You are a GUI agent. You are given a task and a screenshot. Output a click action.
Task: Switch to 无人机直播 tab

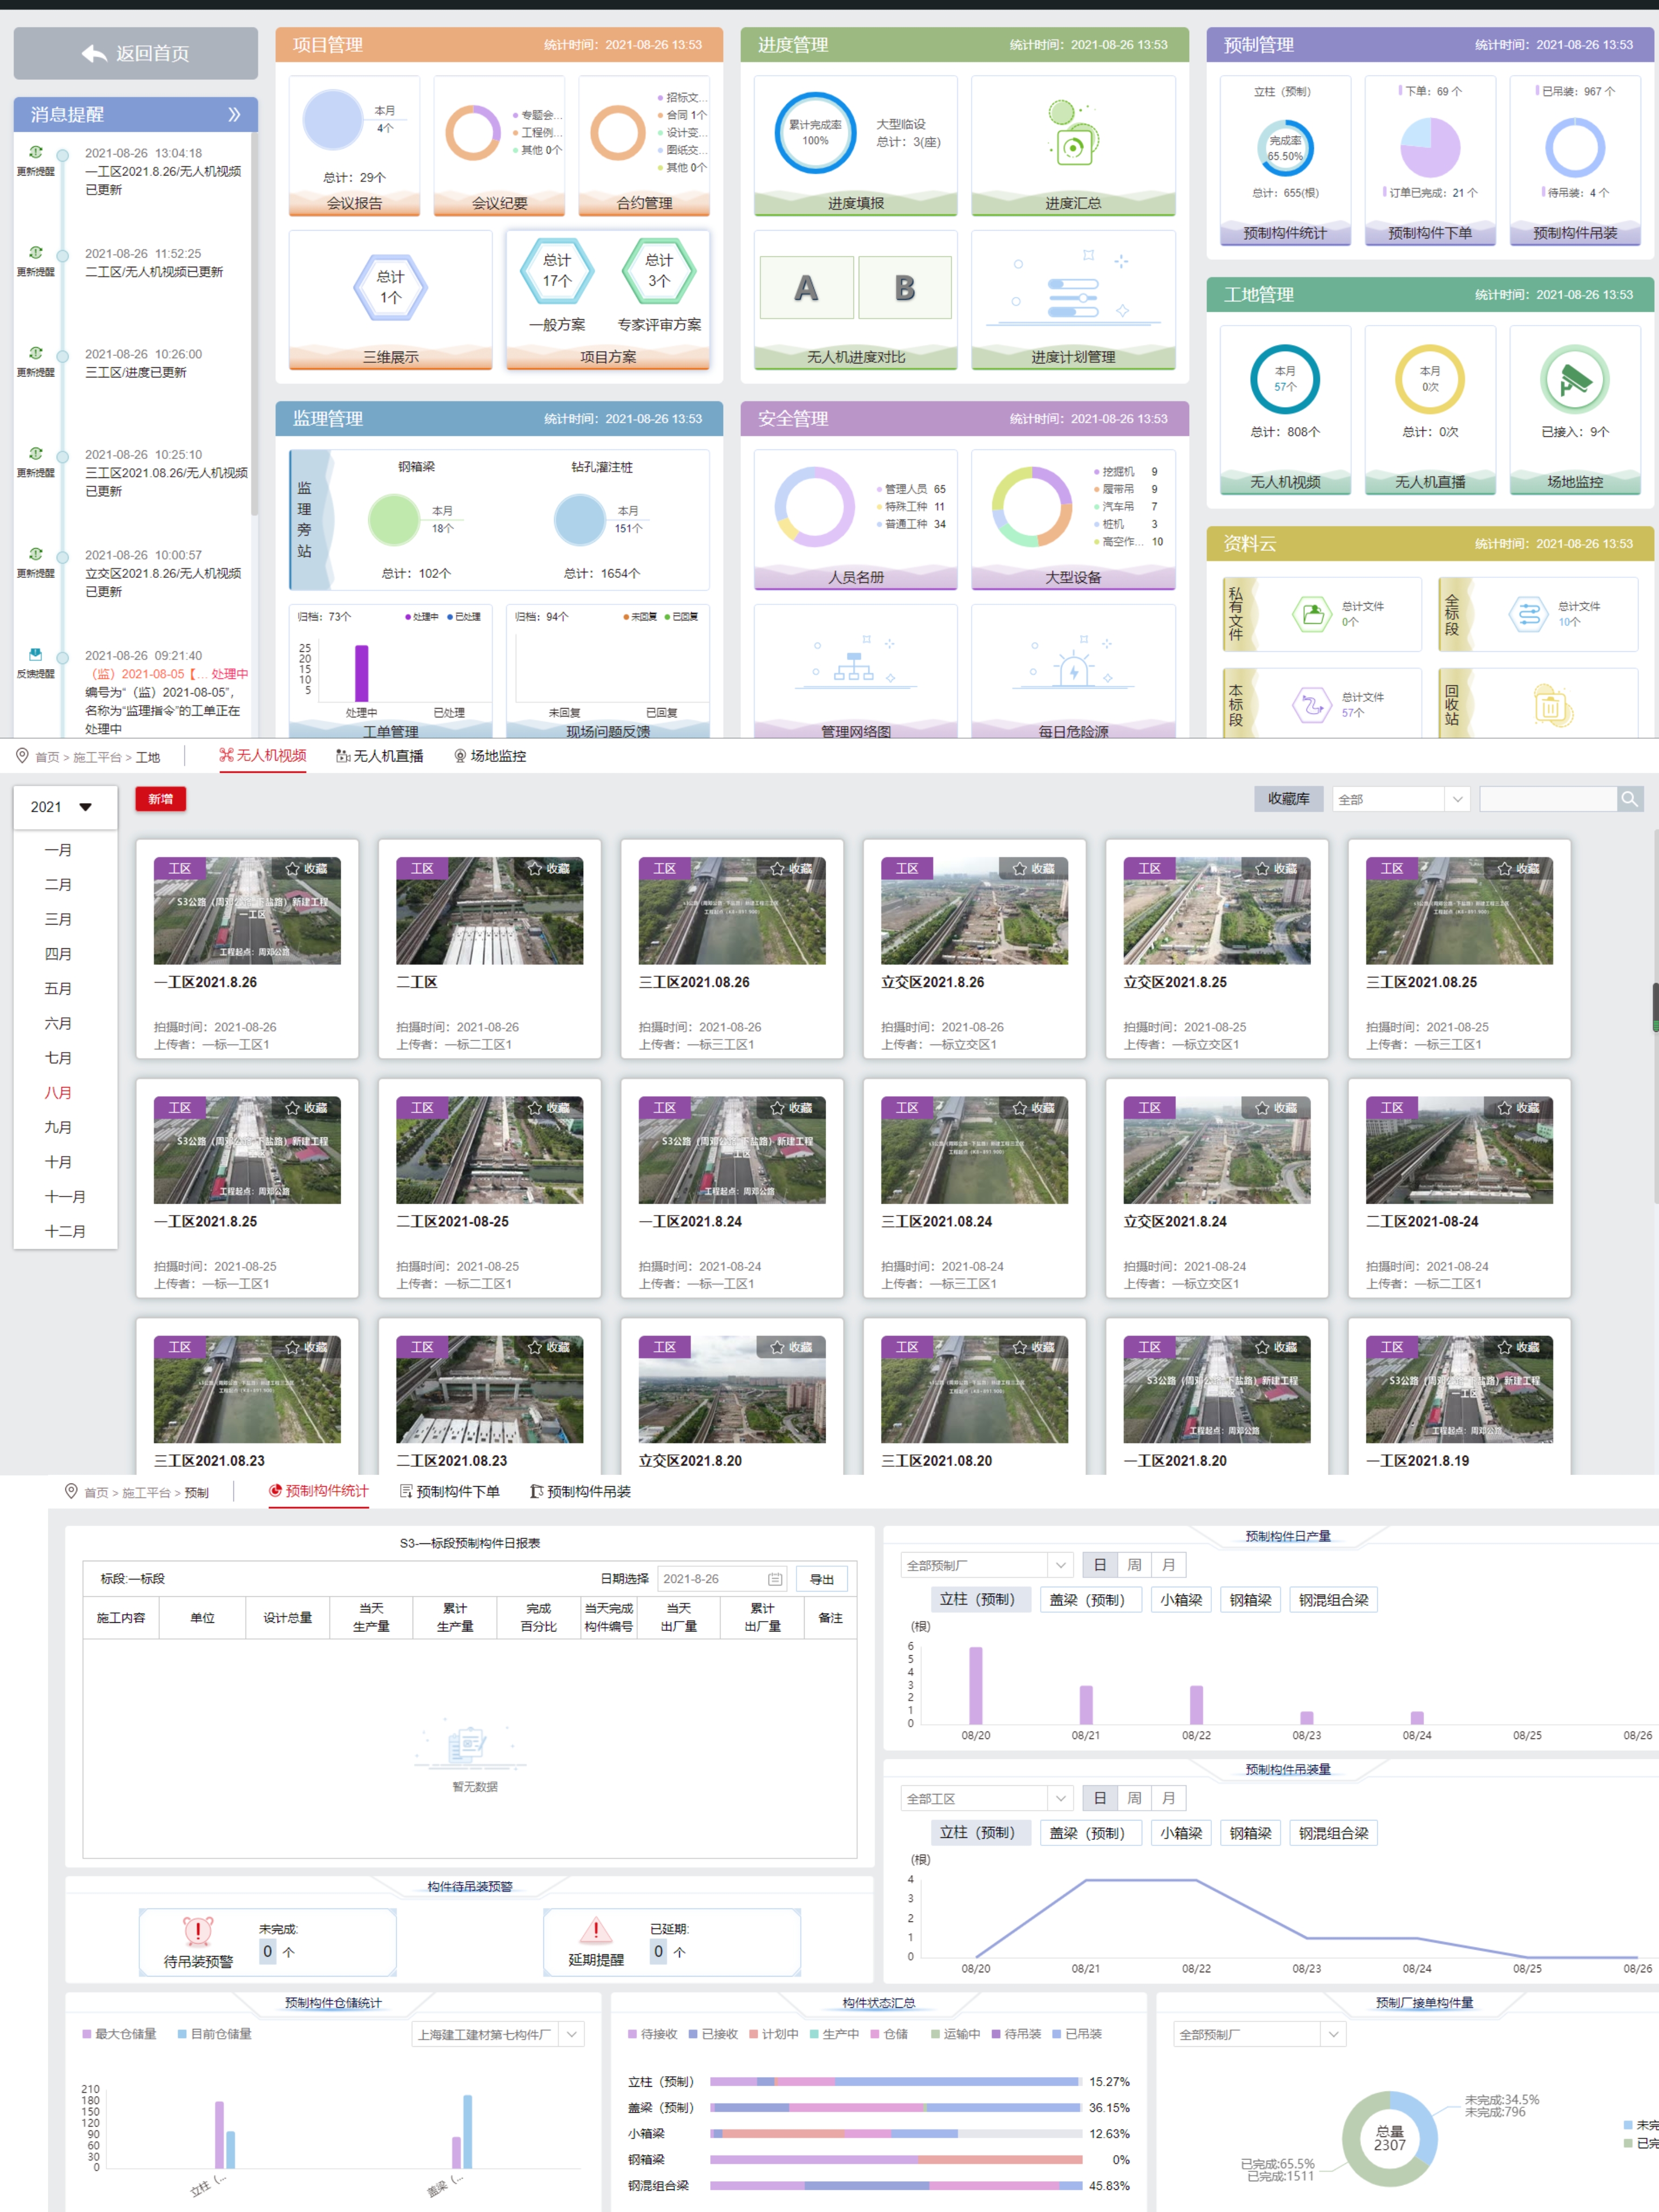(x=380, y=756)
